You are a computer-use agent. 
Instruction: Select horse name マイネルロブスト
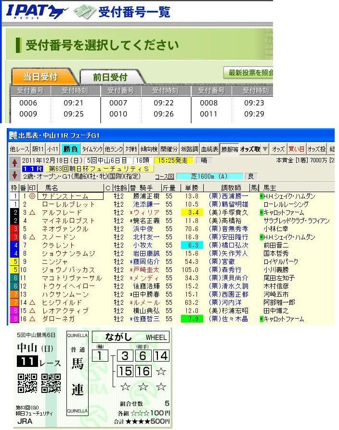tap(68, 221)
